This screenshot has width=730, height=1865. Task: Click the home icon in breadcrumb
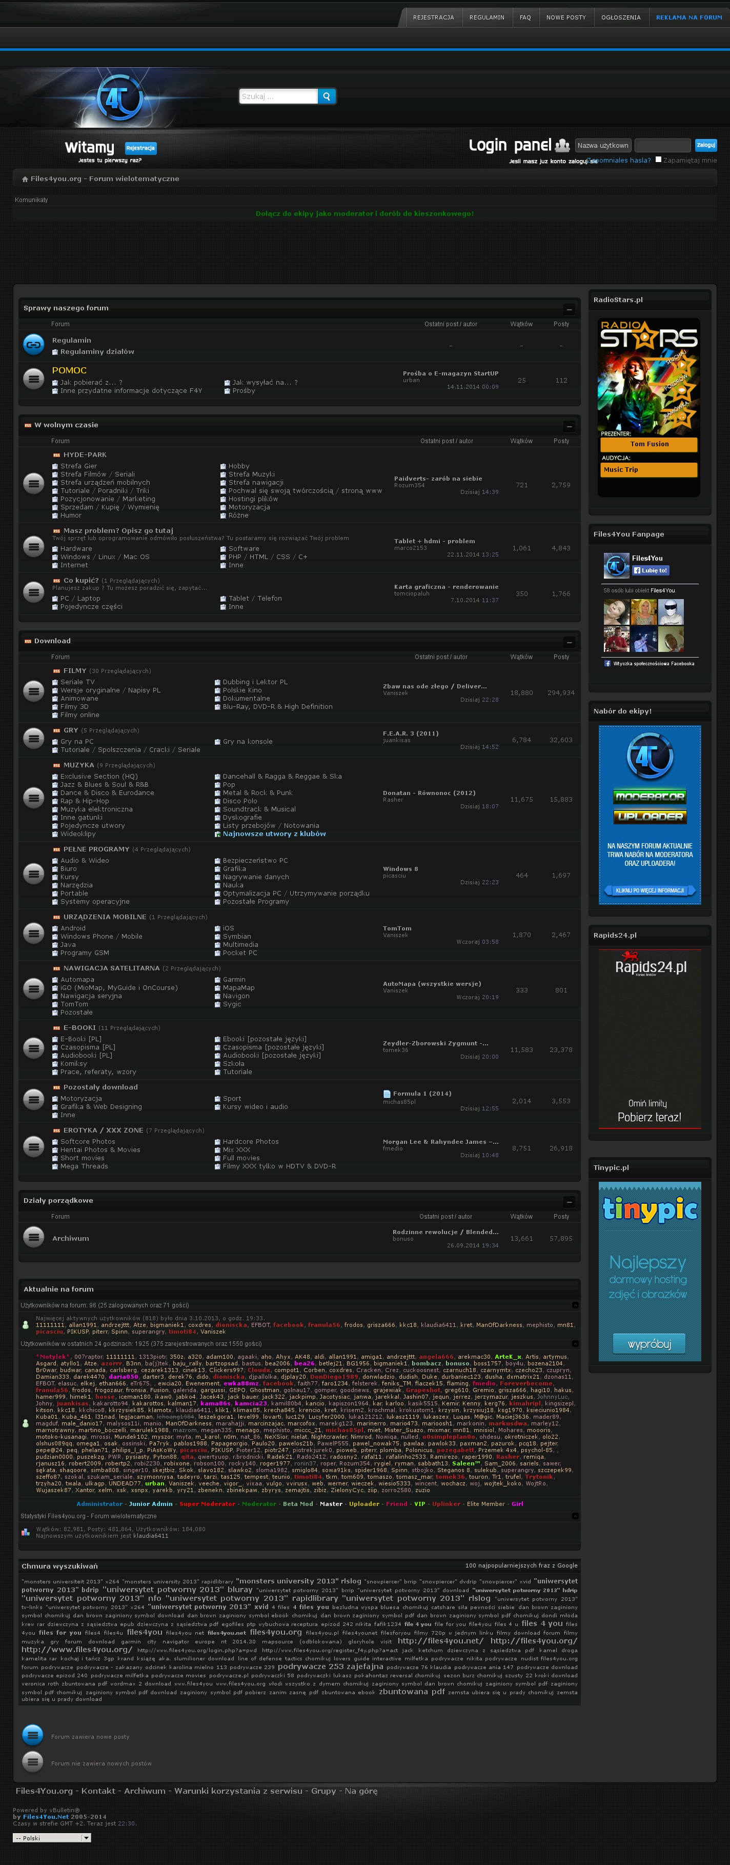25,179
